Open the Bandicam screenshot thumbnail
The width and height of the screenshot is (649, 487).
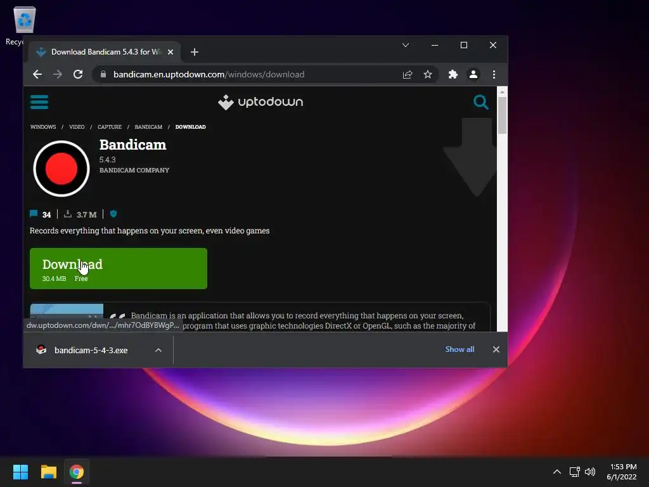(x=67, y=311)
